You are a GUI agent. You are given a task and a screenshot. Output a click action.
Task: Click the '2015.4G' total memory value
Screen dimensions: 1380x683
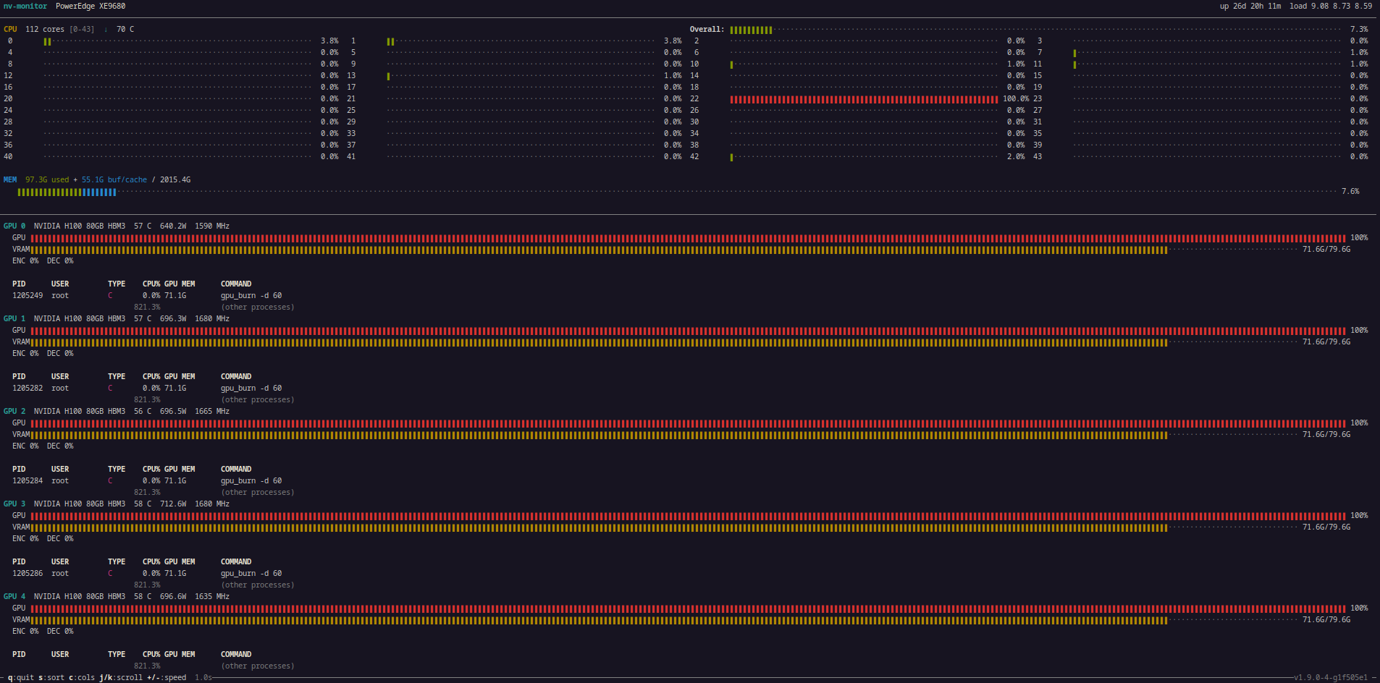[x=175, y=180]
